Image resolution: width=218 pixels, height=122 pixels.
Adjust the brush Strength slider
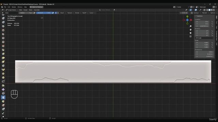point(44,13)
